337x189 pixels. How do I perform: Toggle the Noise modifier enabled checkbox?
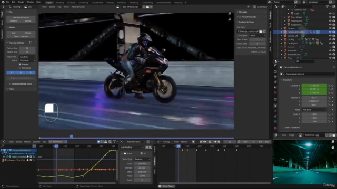tap(142, 154)
